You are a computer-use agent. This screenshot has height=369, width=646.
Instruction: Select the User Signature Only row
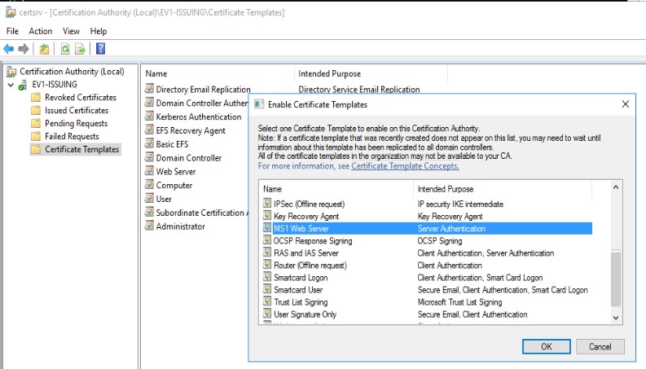click(428, 314)
